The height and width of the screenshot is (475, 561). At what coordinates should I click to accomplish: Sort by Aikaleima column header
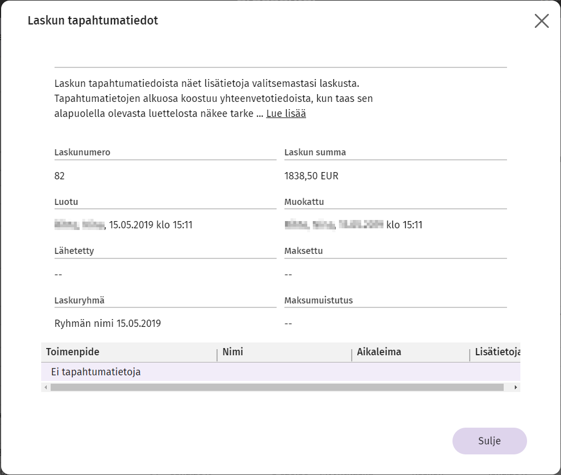click(x=411, y=352)
